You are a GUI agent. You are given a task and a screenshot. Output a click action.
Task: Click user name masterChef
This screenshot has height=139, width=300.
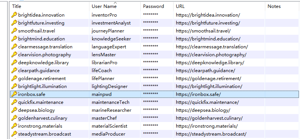click(104, 118)
